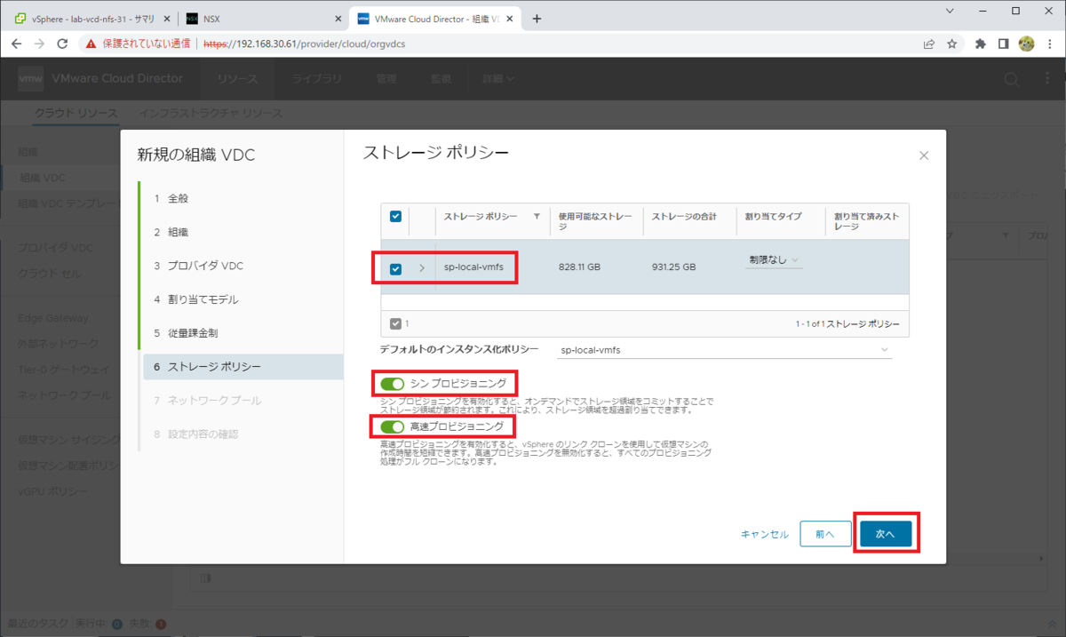
Task: Open the Chrome three-dot menu
Action: click(x=1049, y=43)
